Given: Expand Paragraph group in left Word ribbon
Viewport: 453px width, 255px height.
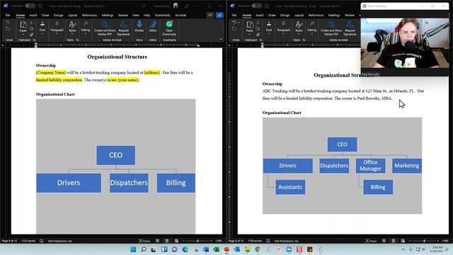Looking at the screenshot, I should [x=57, y=28].
